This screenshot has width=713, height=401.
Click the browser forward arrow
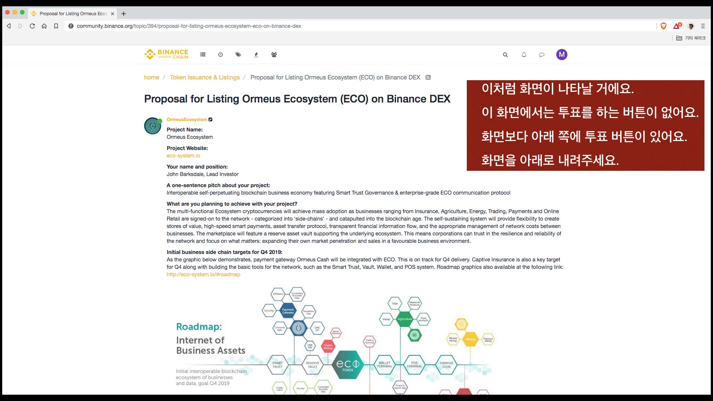tap(20, 26)
